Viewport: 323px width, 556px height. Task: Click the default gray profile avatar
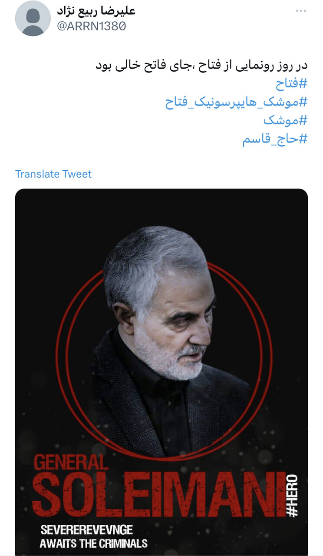33,18
